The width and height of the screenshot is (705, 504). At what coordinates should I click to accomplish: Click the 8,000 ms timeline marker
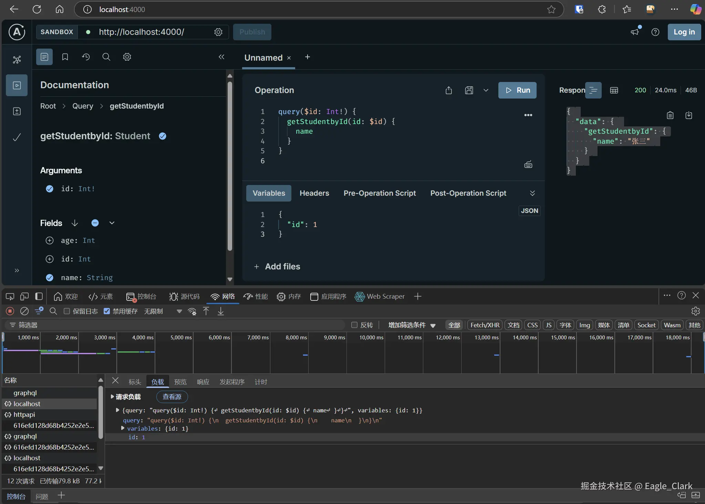(296, 338)
